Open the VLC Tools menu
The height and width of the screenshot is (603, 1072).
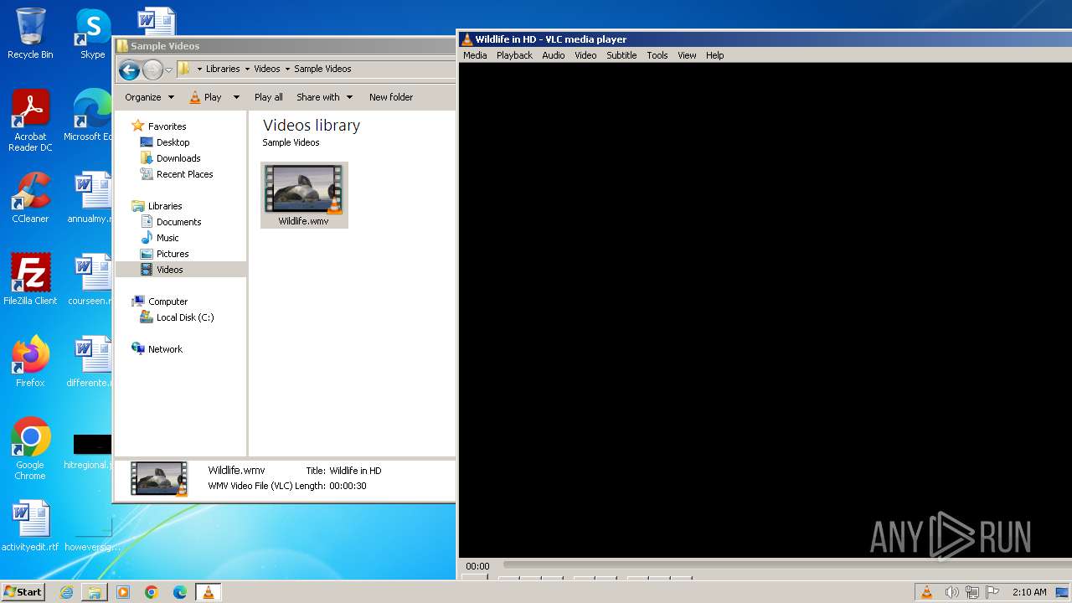coord(657,55)
